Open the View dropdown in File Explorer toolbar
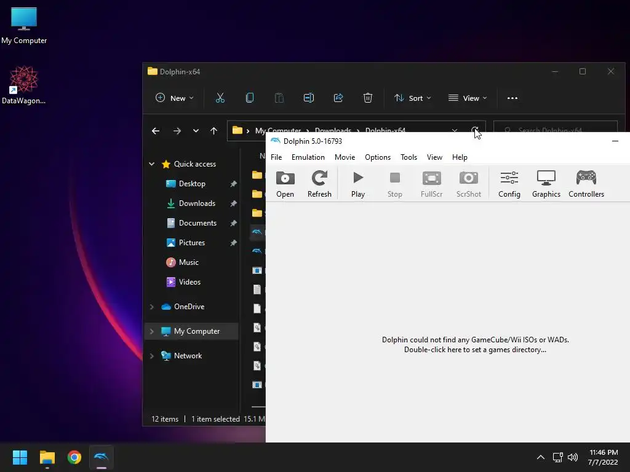The width and height of the screenshot is (630, 472). [468, 98]
